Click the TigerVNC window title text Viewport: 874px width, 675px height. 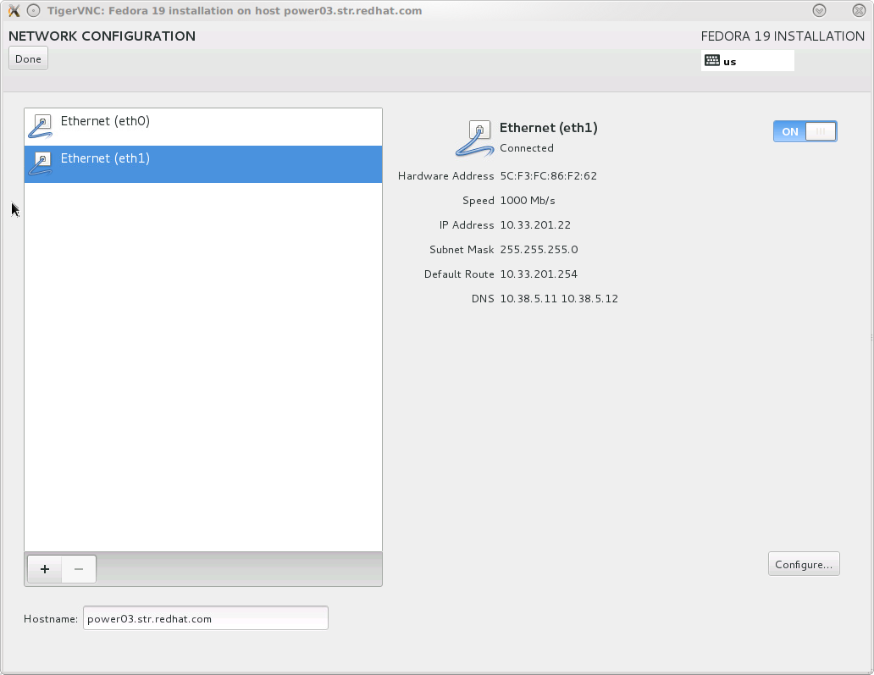tap(235, 11)
